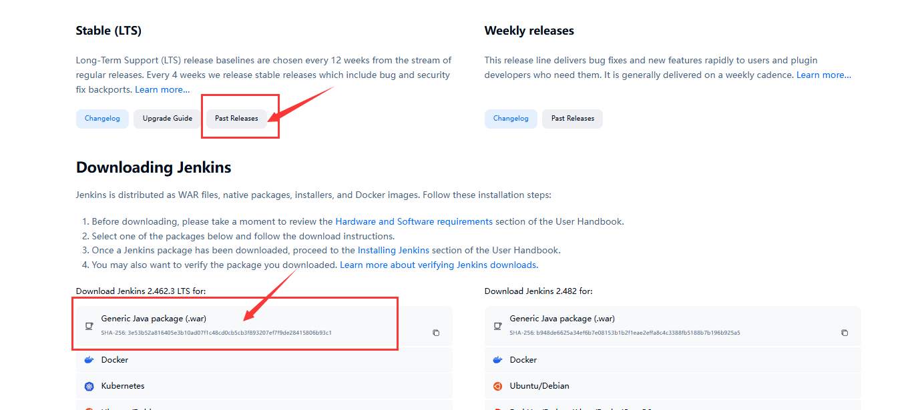This screenshot has width=914, height=410.
Task: Click the Kubernetes wheel icon
Action: [x=89, y=386]
